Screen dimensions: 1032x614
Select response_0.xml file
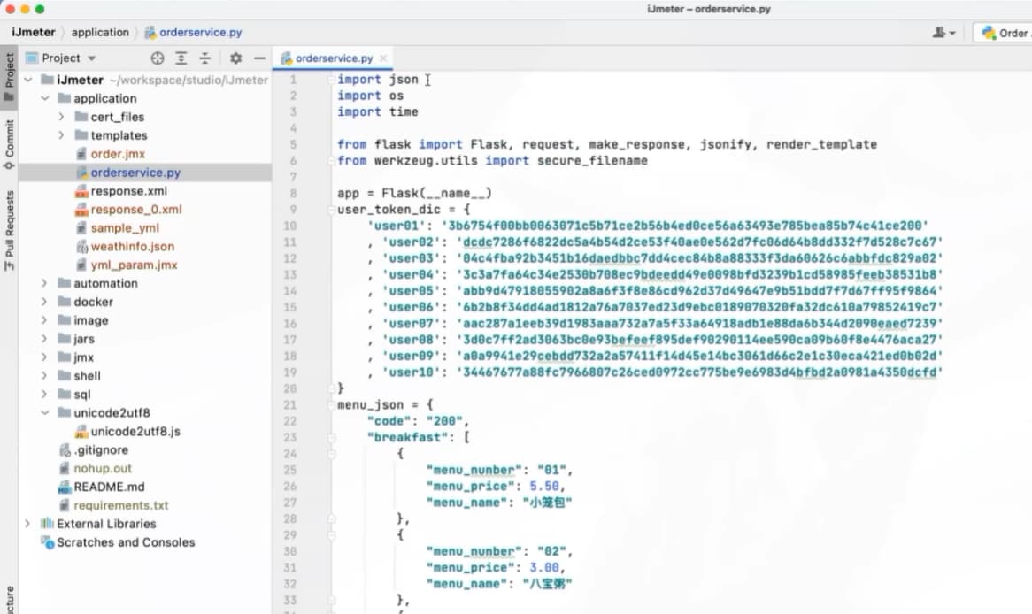136,209
